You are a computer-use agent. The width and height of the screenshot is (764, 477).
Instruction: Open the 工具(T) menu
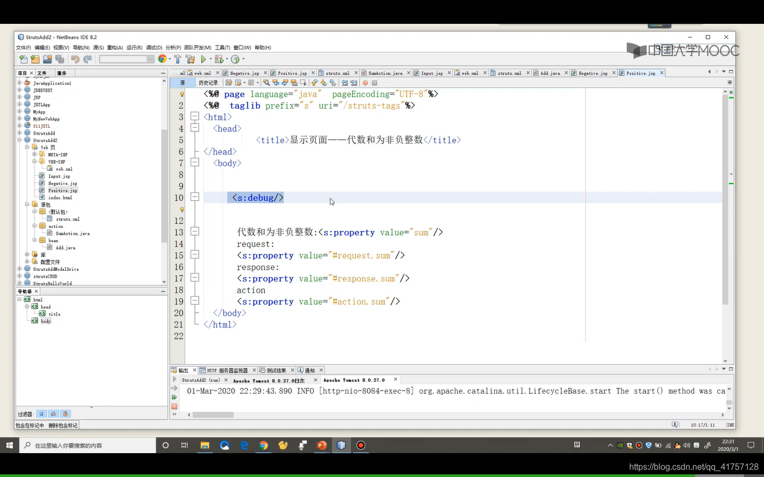222,48
